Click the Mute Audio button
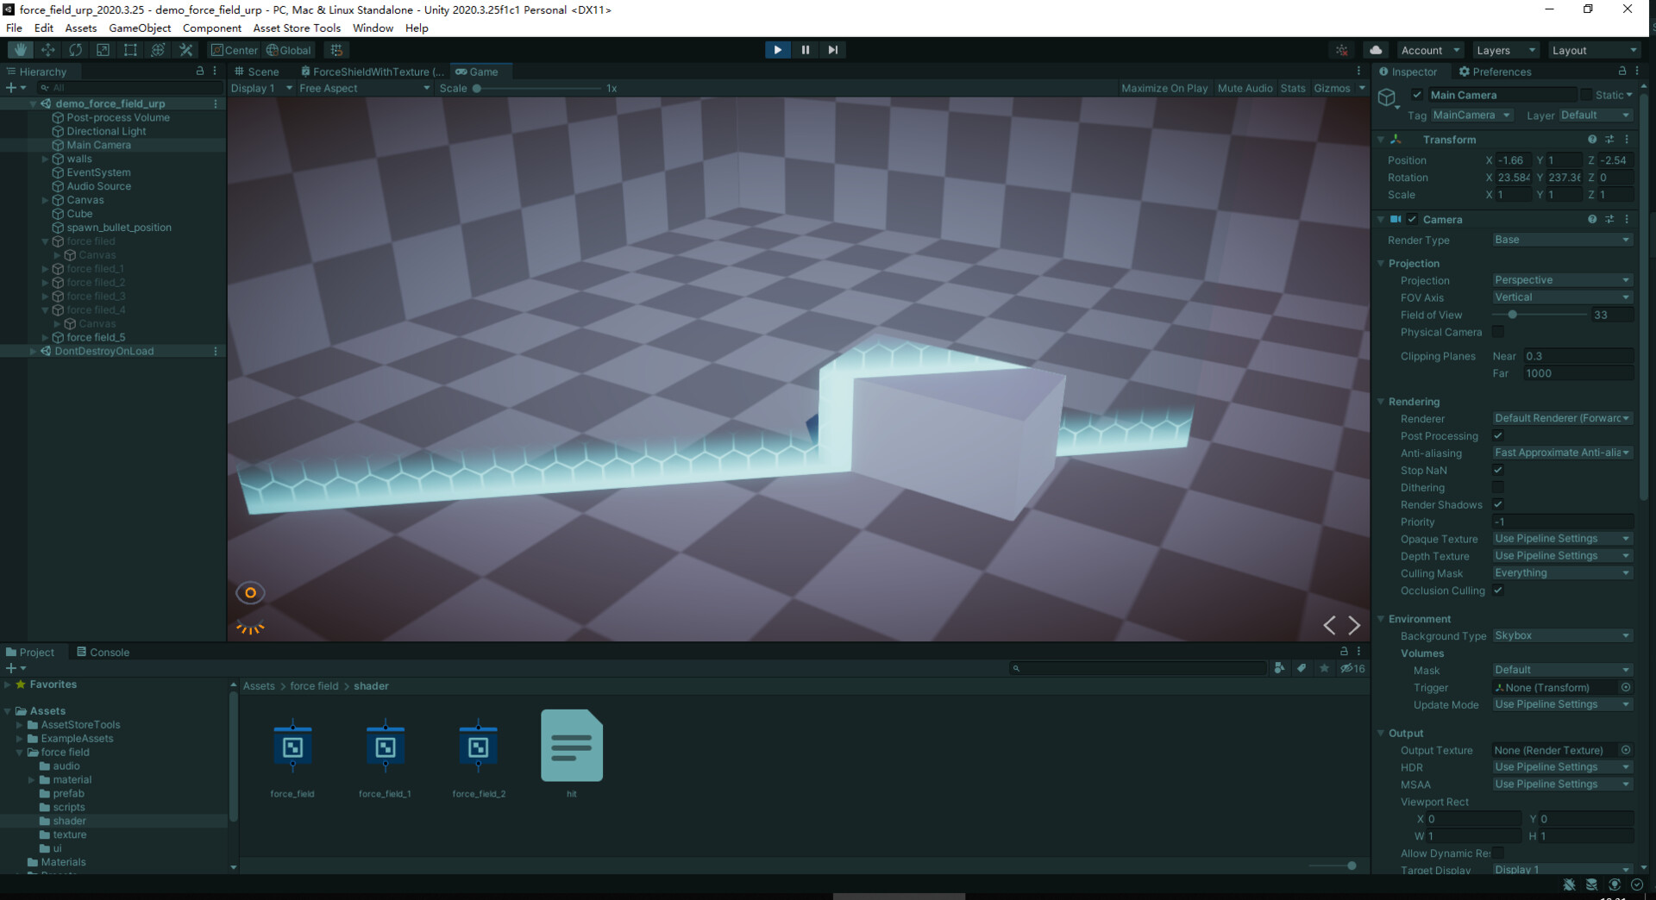This screenshot has height=900, width=1656. tap(1245, 88)
